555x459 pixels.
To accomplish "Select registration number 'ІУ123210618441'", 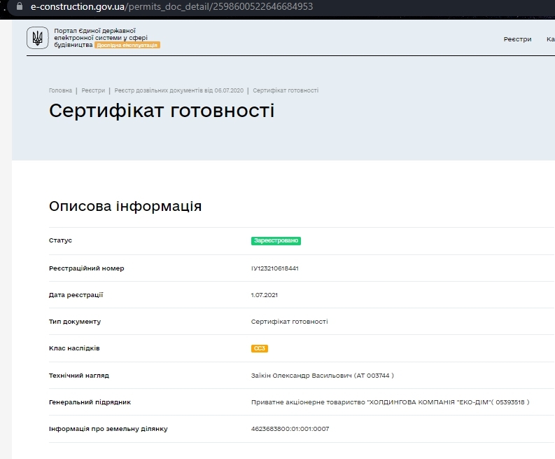I will tap(274, 268).
